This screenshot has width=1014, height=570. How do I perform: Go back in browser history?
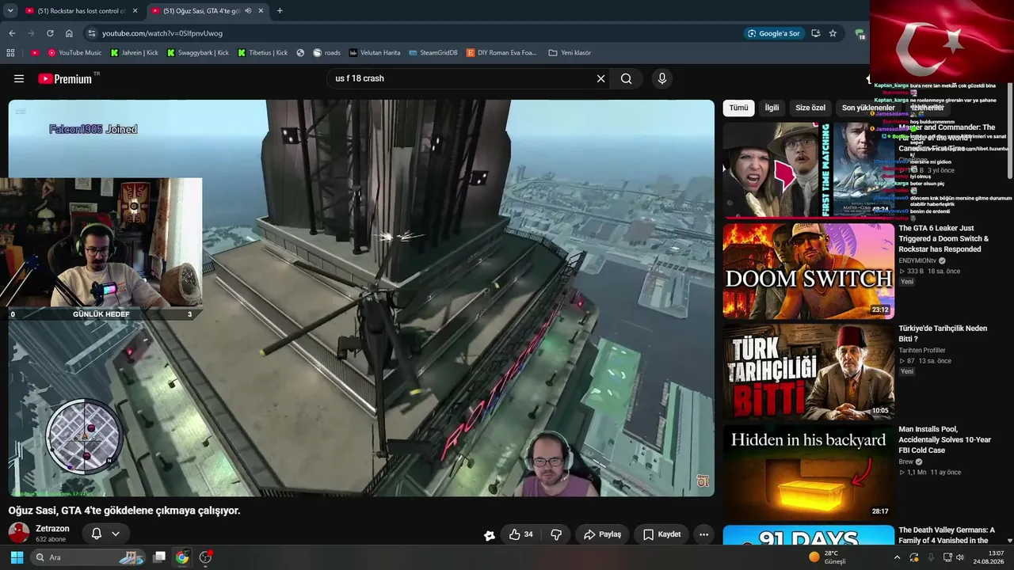point(12,33)
